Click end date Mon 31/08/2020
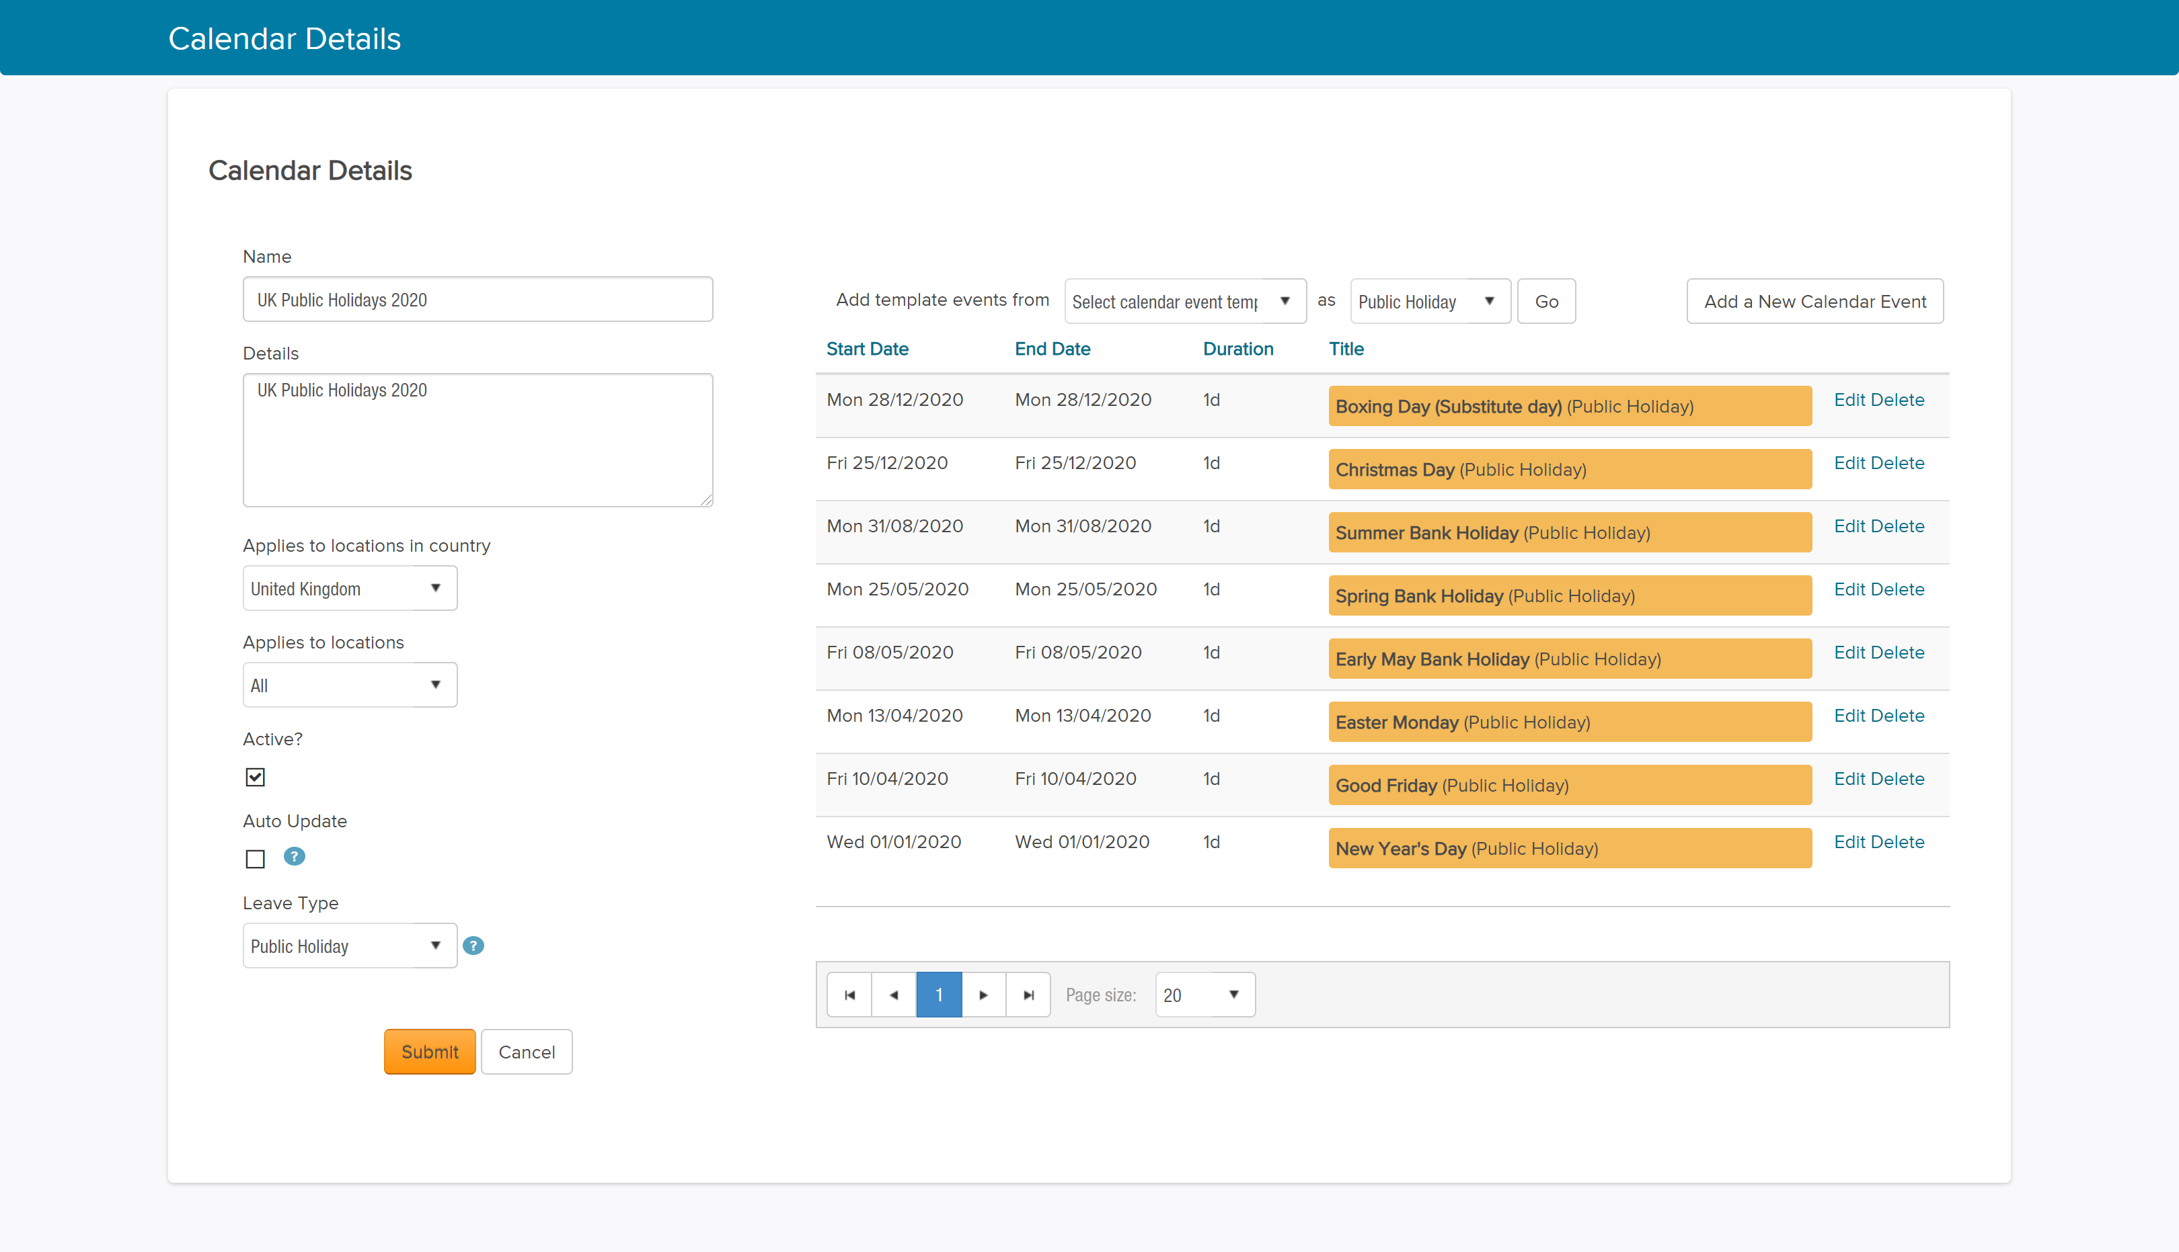Screen dimensions: 2179x1252 click(x=1083, y=526)
